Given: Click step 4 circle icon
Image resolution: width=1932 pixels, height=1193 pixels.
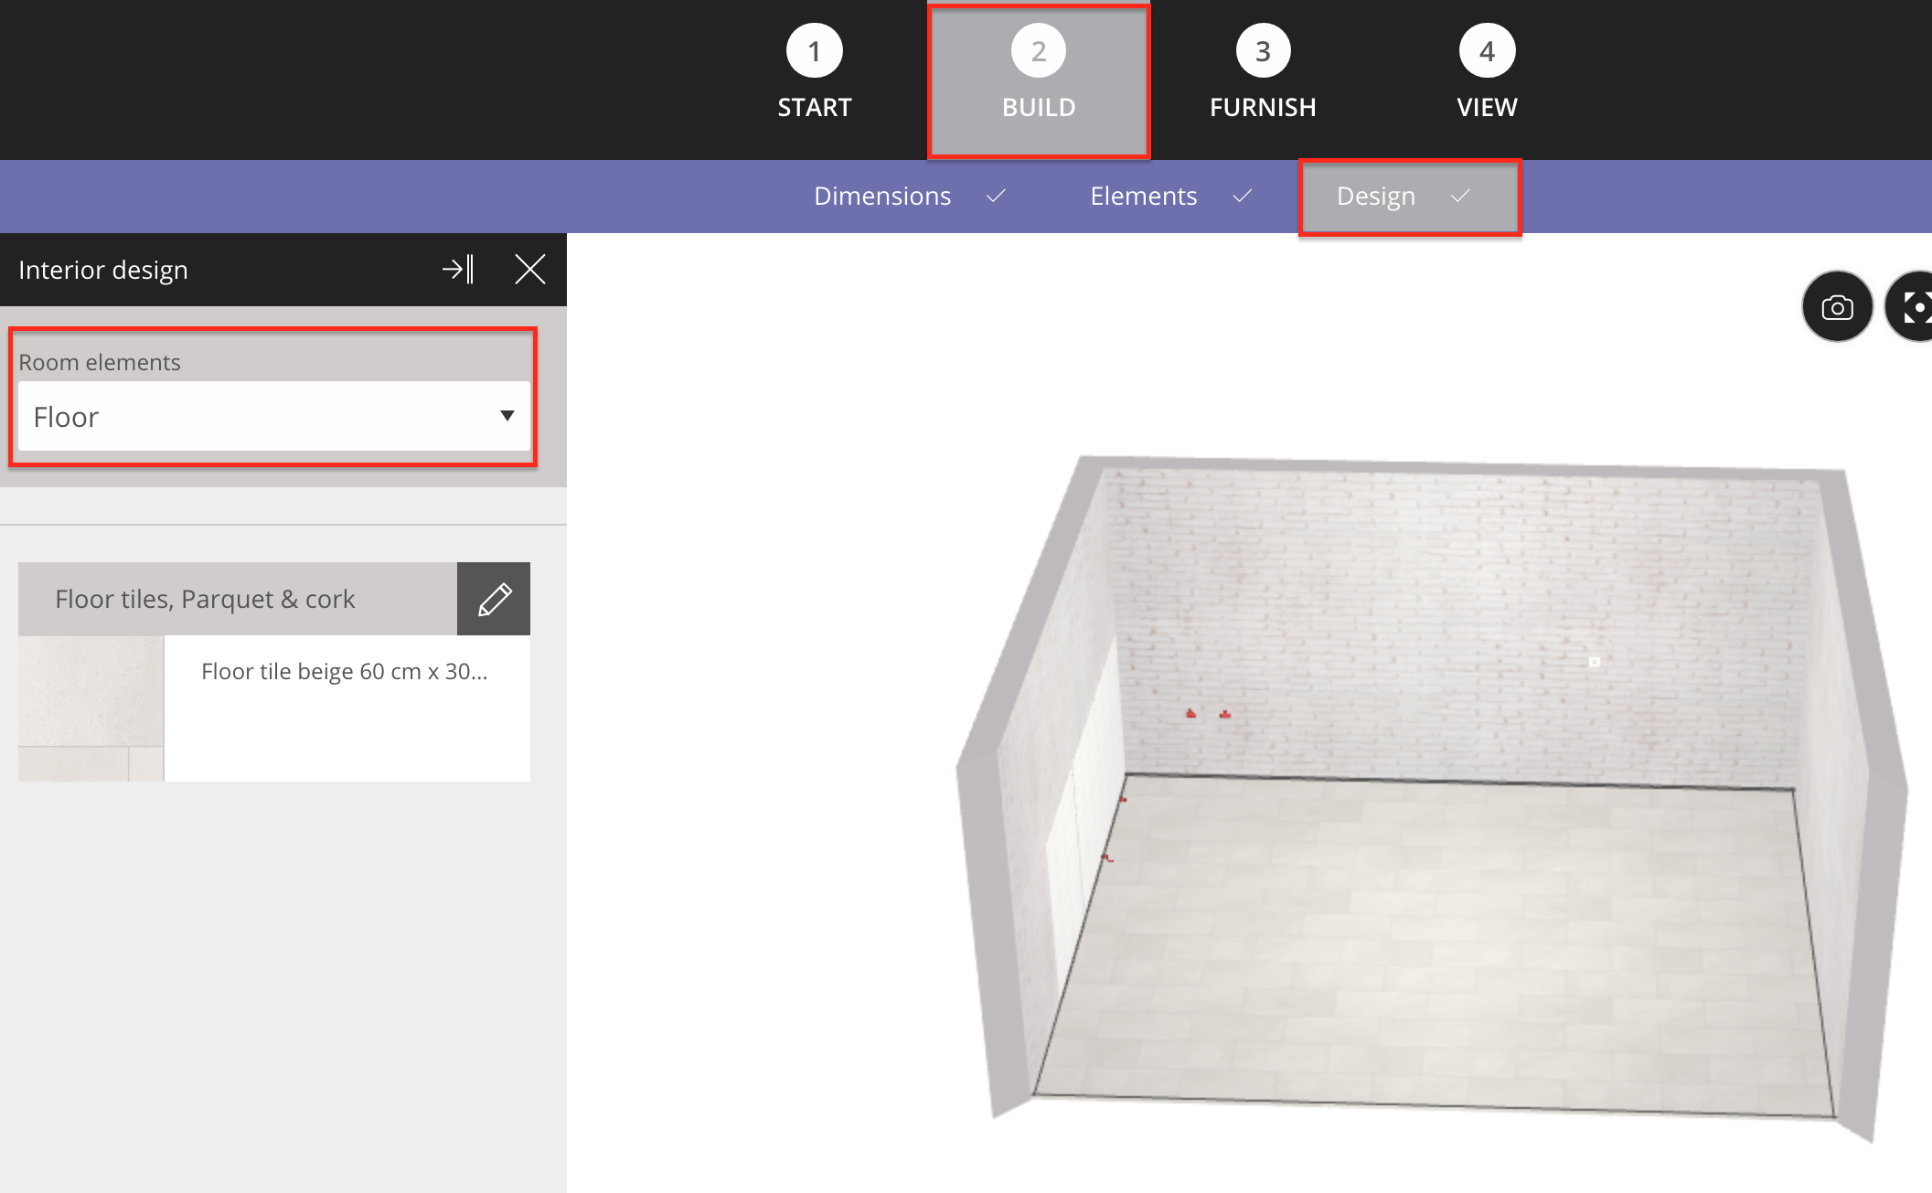Looking at the screenshot, I should tap(1487, 51).
